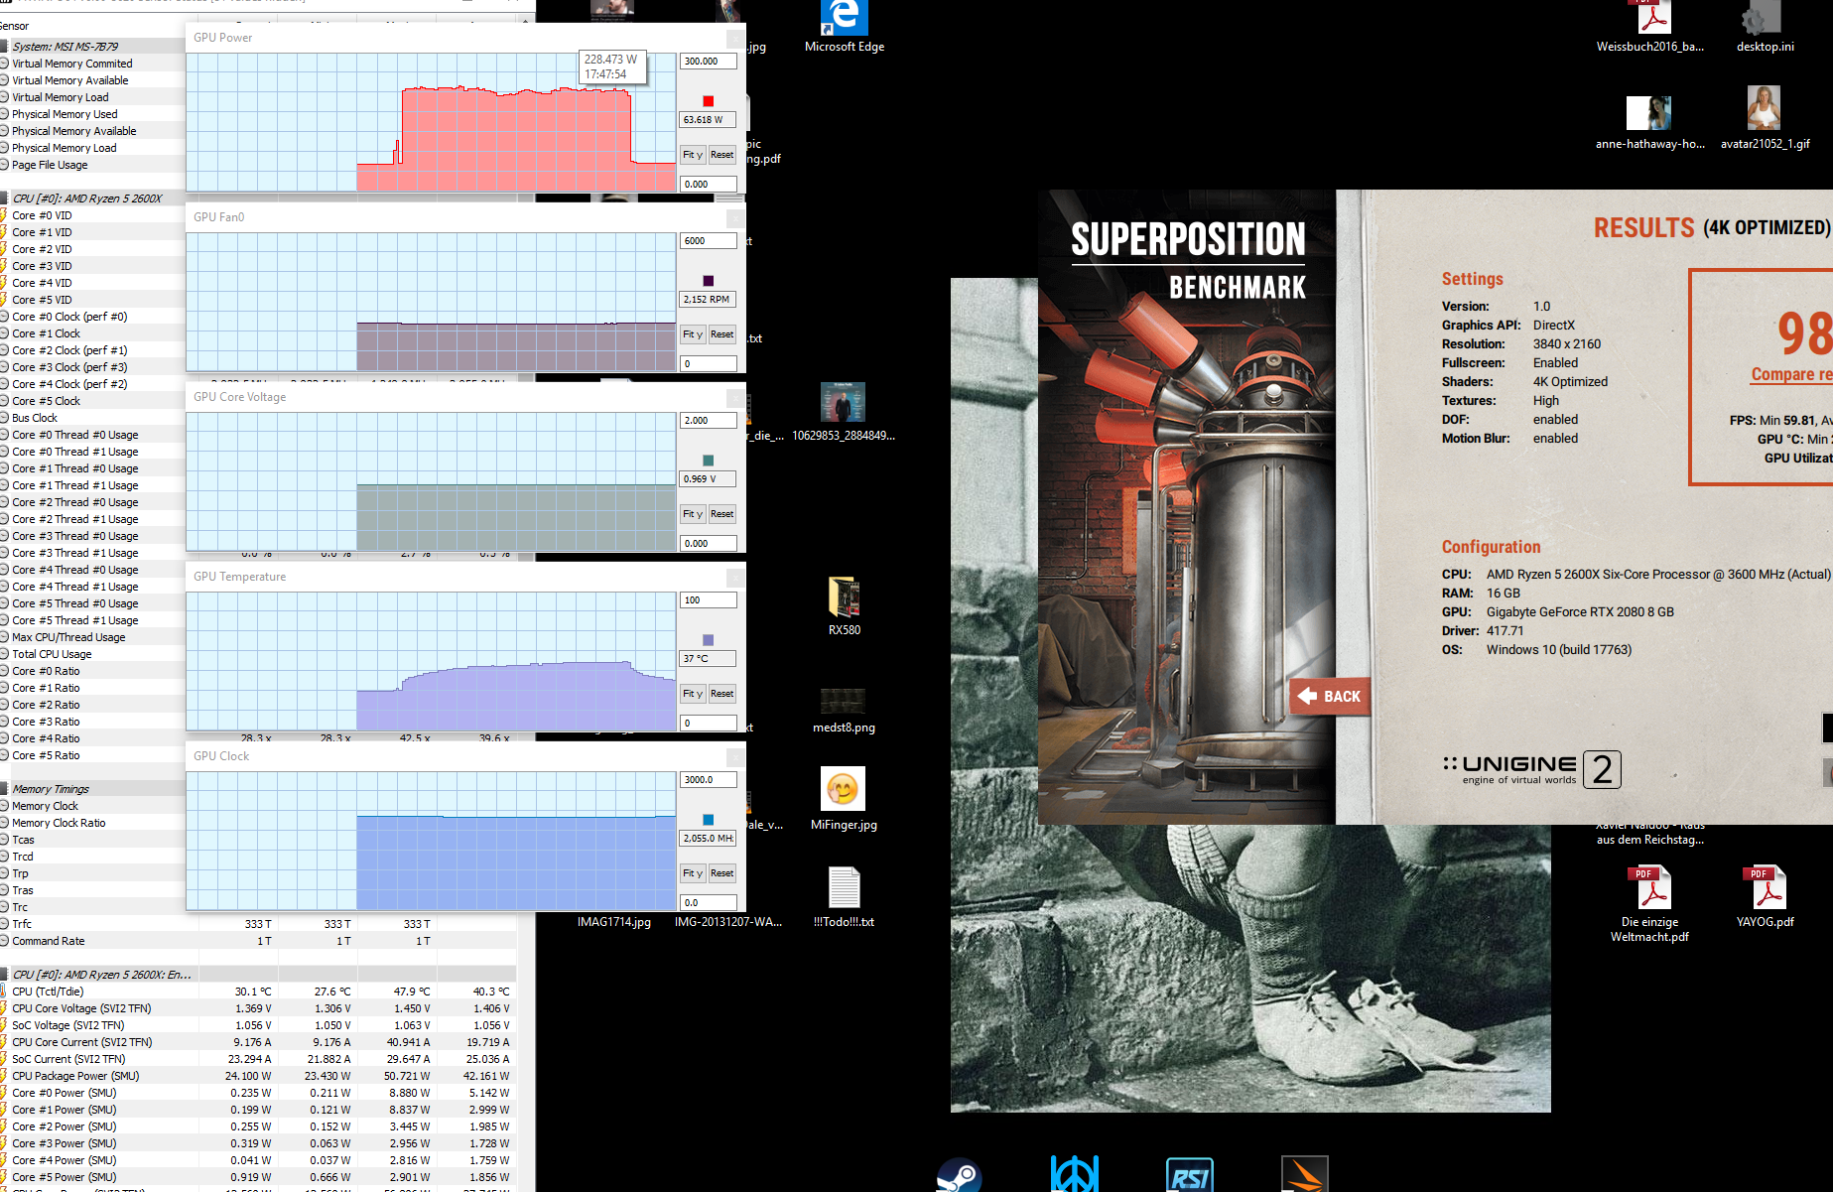Select the Memory Timings sensor group header
1833x1192 pixels.
tap(92, 789)
